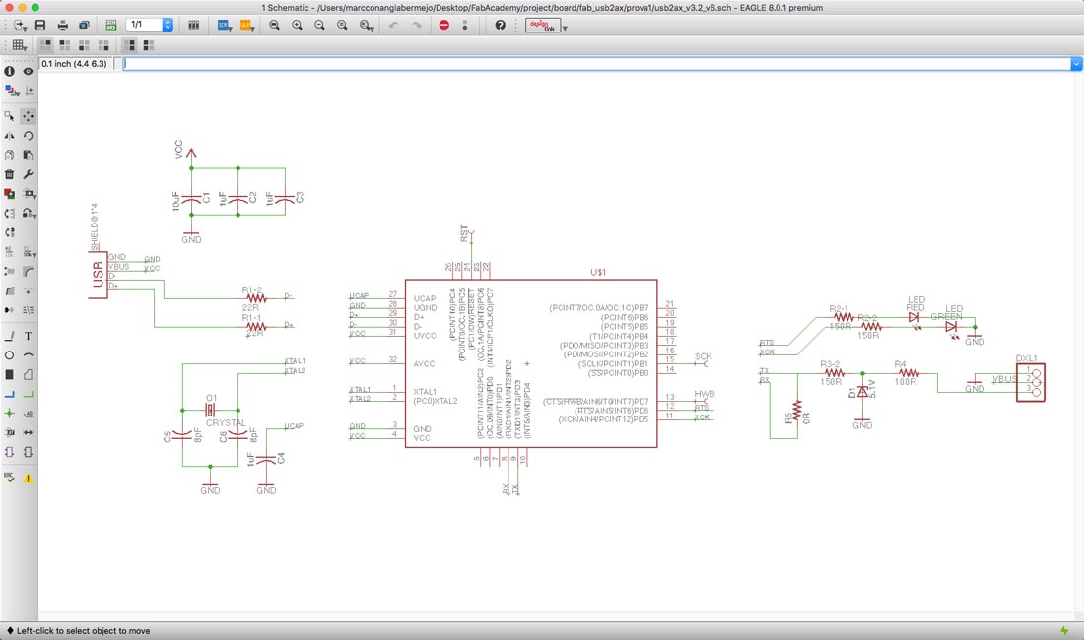Click the red Stop command icon

pos(443,25)
